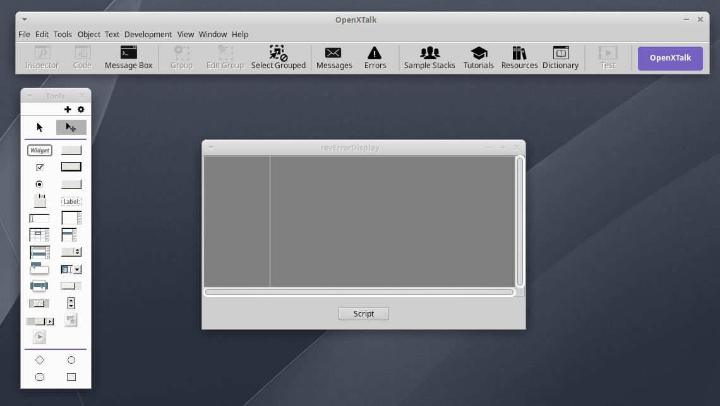Open the View menu
Image resolution: width=720 pixels, height=406 pixels.
[x=186, y=35]
